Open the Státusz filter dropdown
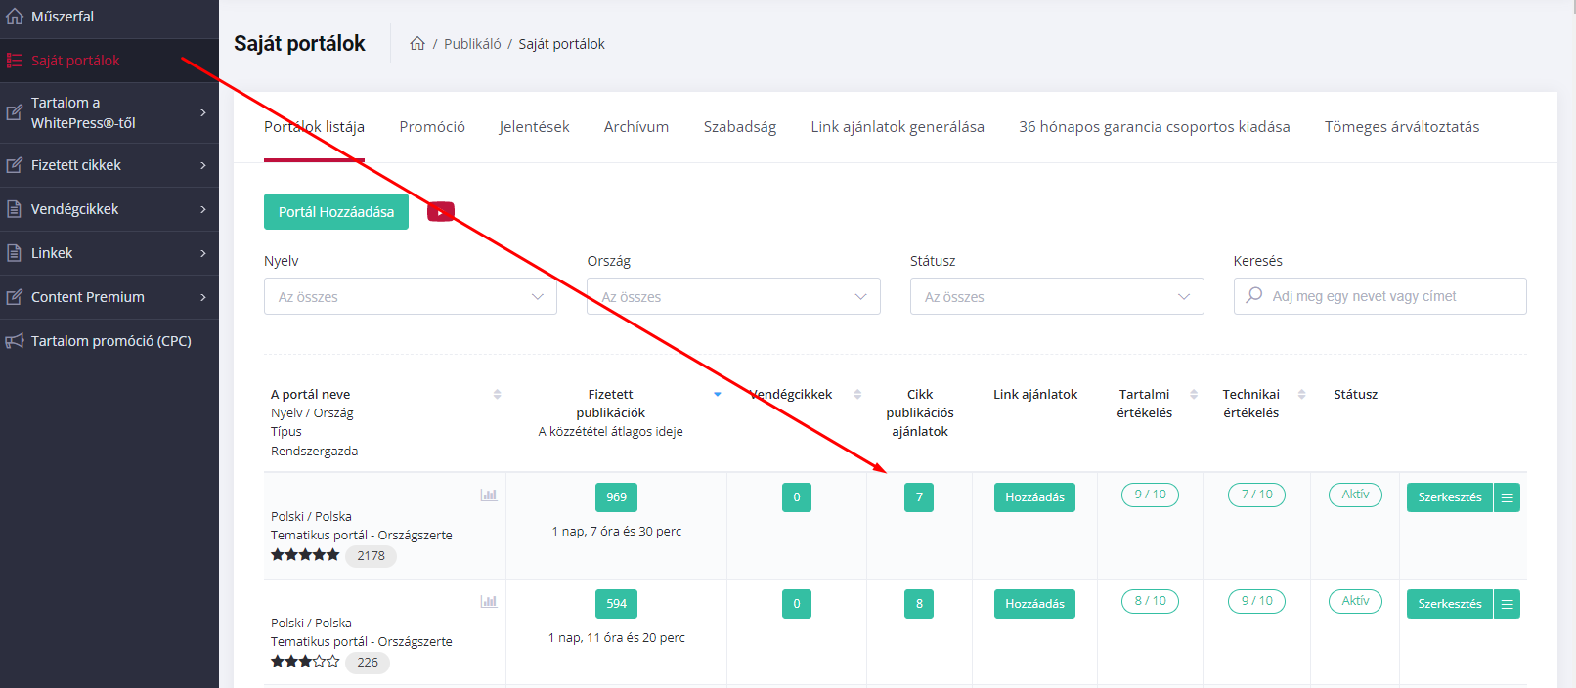This screenshot has width=1576, height=688. point(1056,296)
